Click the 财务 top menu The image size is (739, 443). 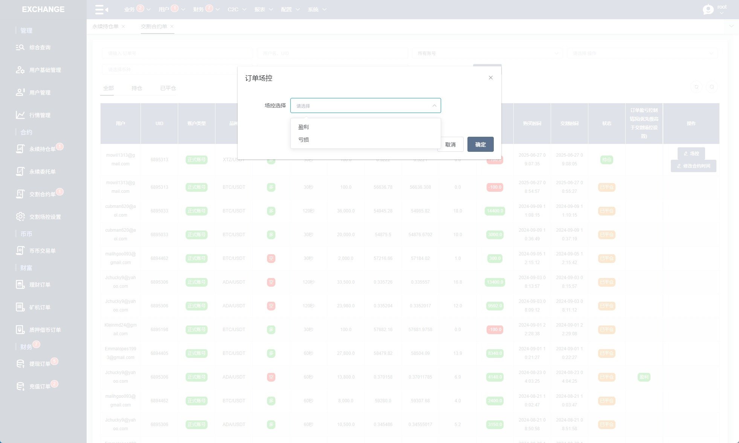[198, 9]
